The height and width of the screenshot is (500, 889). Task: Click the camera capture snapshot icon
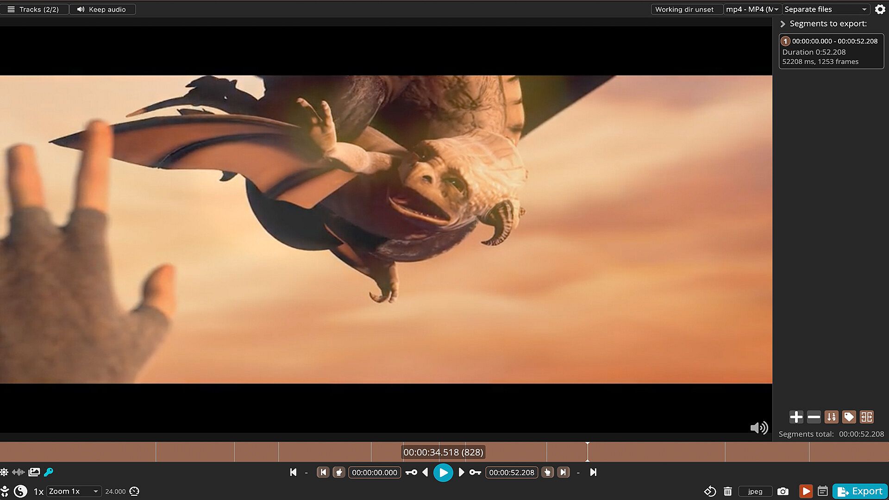pyautogui.click(x=783, y=491)
